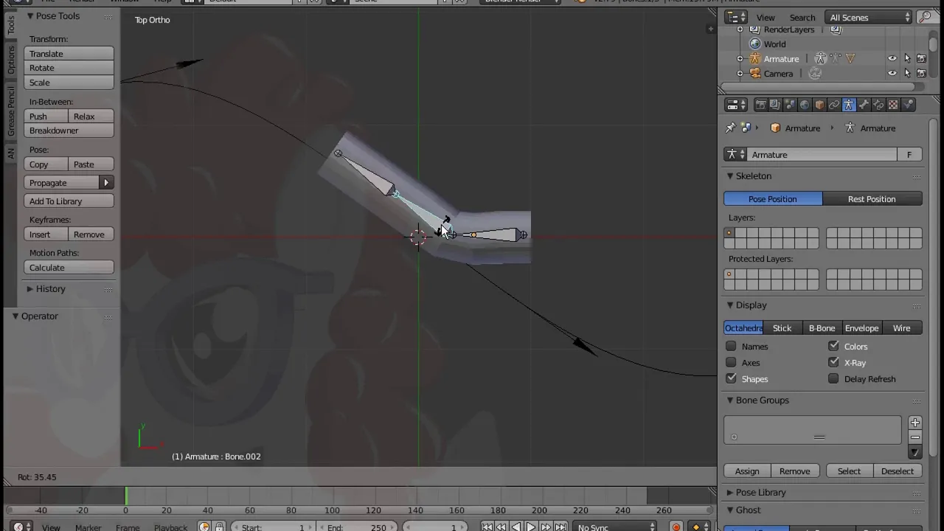Open the outliner editor type selector
Image resolution: width=944 pixels, height=531 pixels.
[x=736, y=17]
